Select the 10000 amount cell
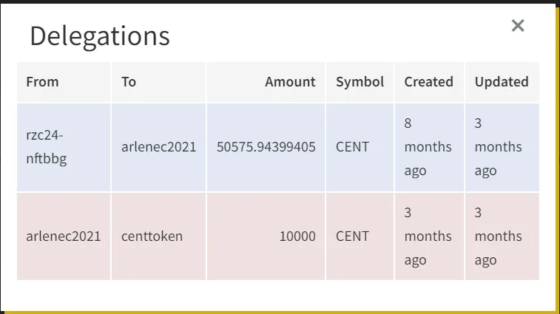The image size is (560, 314). (266, 236)
